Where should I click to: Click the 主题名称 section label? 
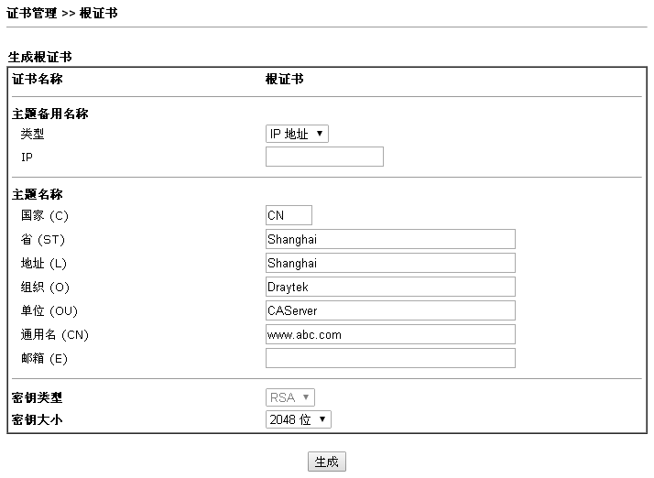point(38,194)
